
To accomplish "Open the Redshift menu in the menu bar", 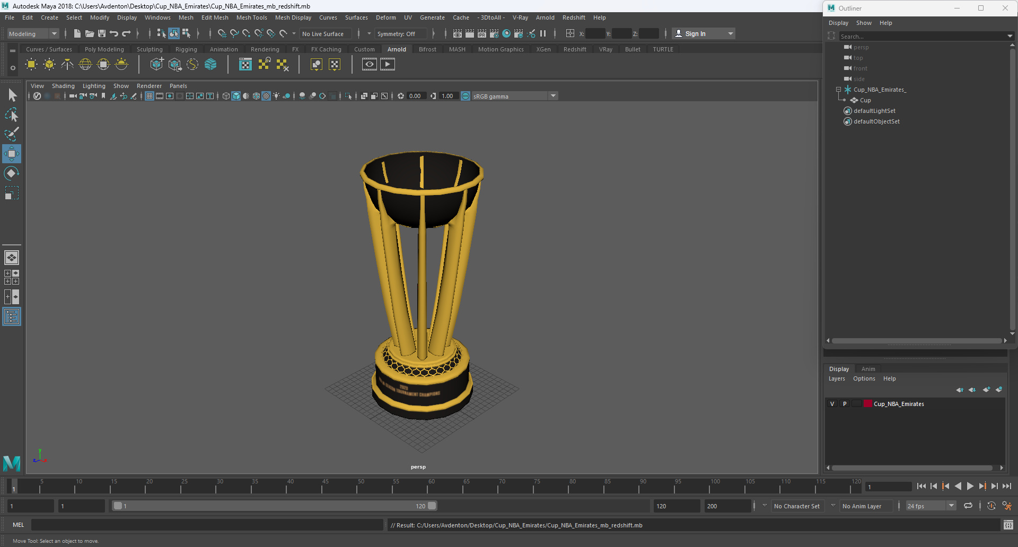I will (574, 17).
